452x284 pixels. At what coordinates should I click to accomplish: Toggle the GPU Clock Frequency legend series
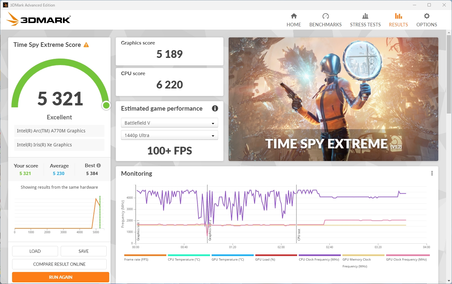pos(408,258)
